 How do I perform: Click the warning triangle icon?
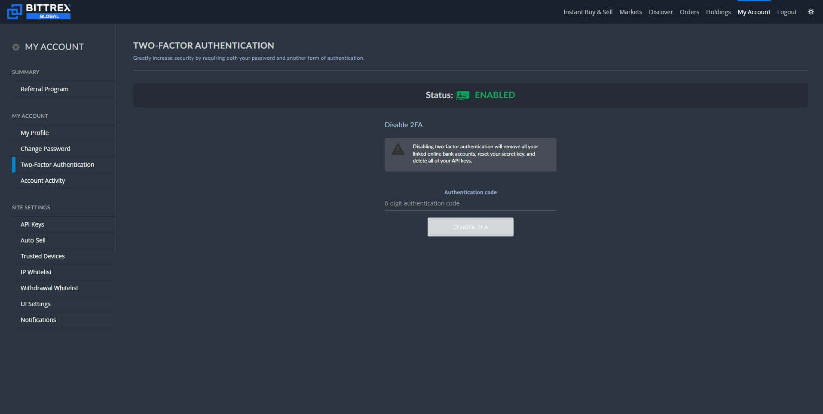pos(398,149)
